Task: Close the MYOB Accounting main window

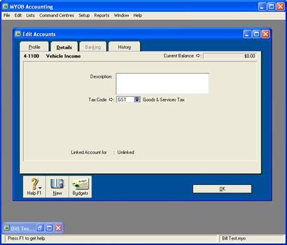Action: 280,7
